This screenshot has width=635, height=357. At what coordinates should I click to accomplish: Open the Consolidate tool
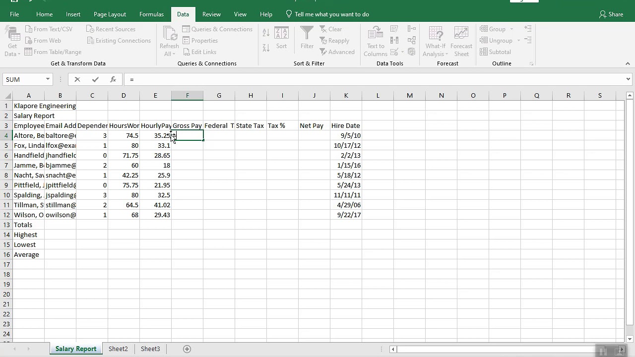click(x=412, y=29)
